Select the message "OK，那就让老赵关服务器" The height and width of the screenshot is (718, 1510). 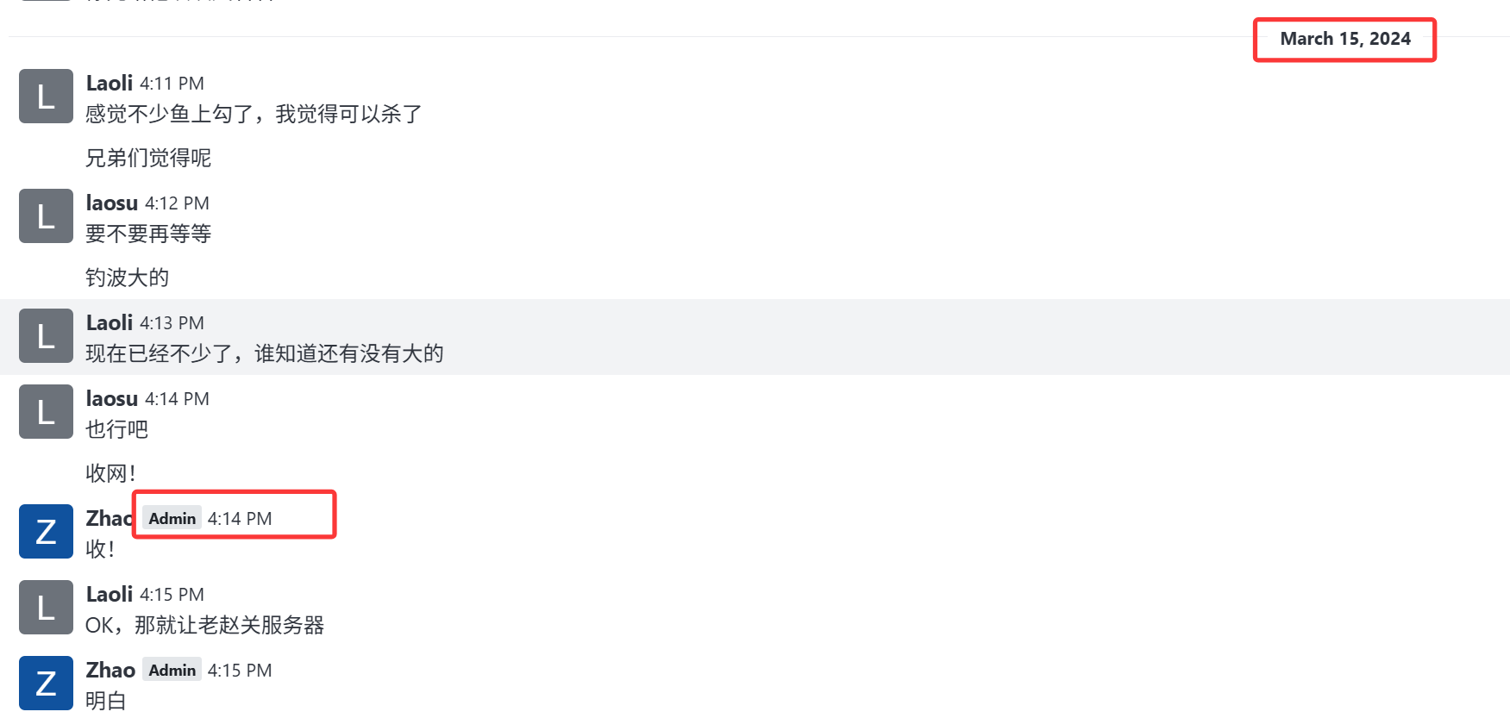tap(204, 625)
